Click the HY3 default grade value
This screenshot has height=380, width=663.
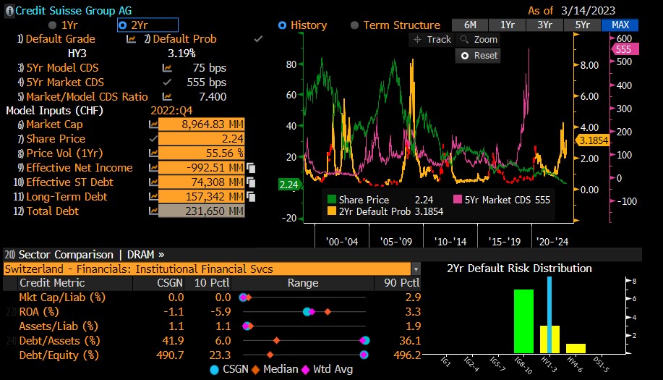pos(77,54)
